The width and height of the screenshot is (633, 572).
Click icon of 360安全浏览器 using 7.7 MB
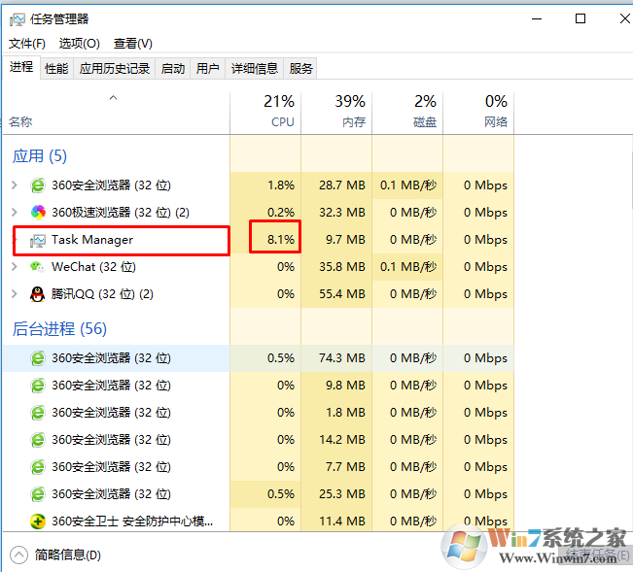point(38,467)
